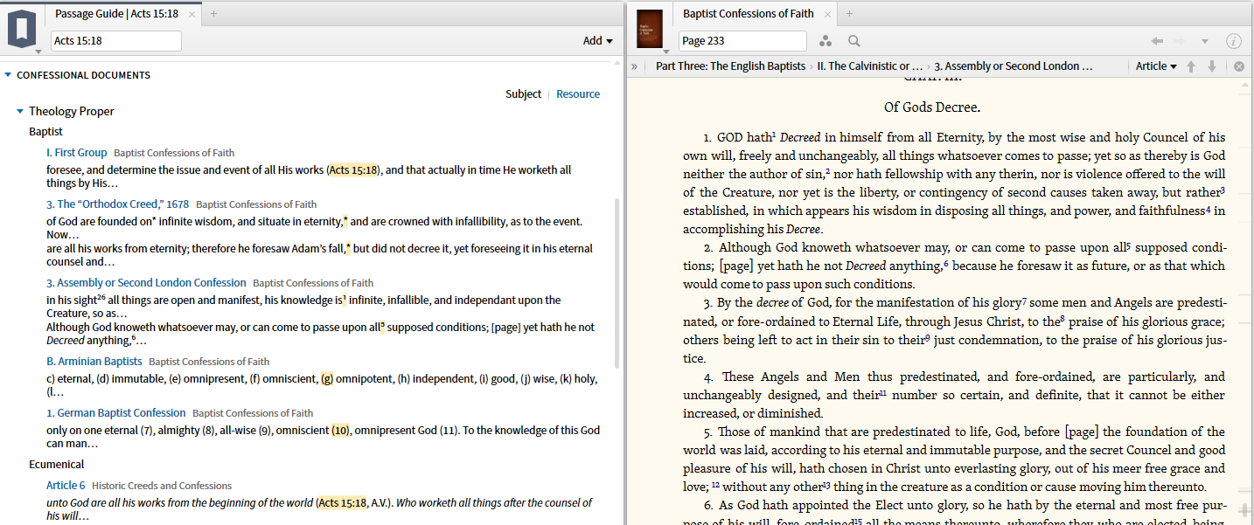Click Baptist Confessions of Faith label beside Arminian Baptists

point(209,362)
